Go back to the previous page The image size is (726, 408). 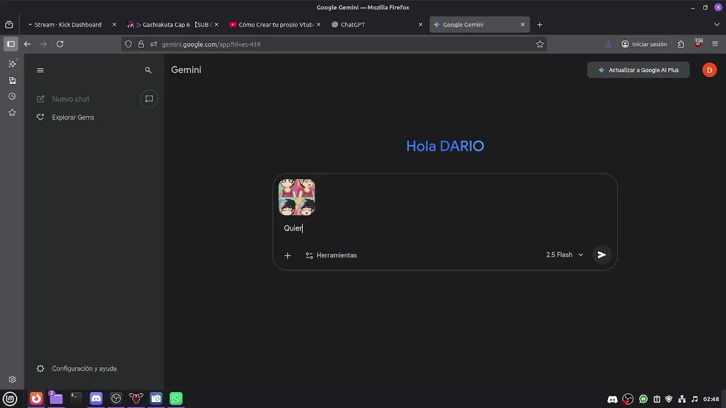pos(27,44)
